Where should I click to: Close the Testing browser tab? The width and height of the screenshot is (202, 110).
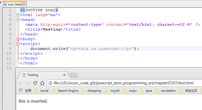tap(64, 75)
